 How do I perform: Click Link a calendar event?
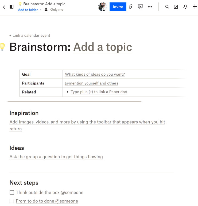tap(30, 35)
